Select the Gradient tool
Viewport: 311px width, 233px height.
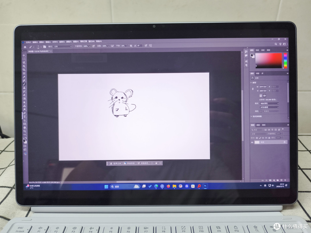[24, 99]
